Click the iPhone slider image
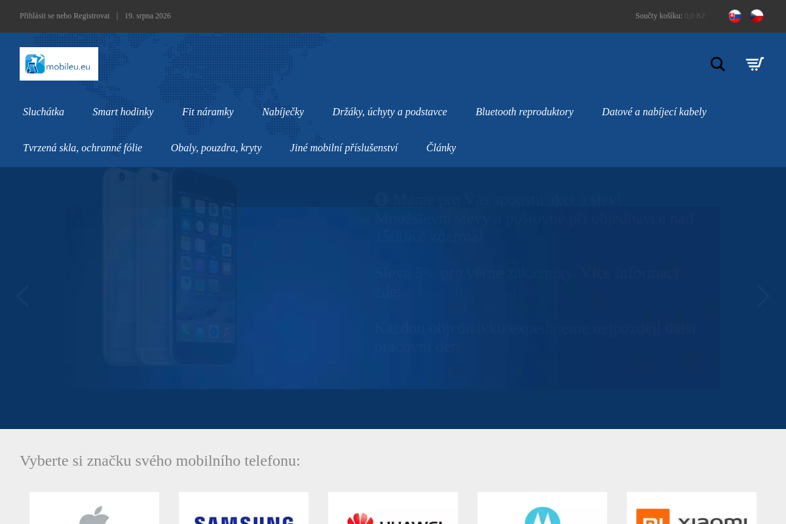 170,265
